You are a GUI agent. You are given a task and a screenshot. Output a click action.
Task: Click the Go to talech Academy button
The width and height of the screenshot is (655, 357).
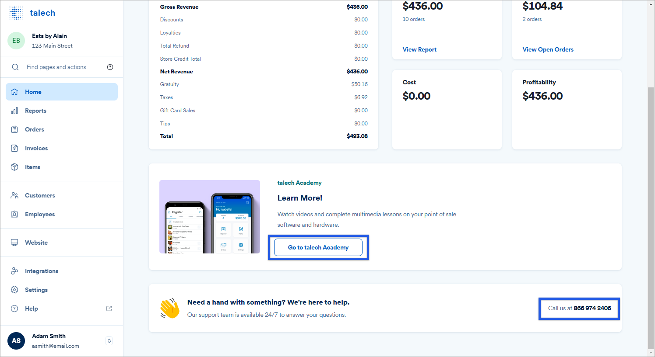coord(318,247)
